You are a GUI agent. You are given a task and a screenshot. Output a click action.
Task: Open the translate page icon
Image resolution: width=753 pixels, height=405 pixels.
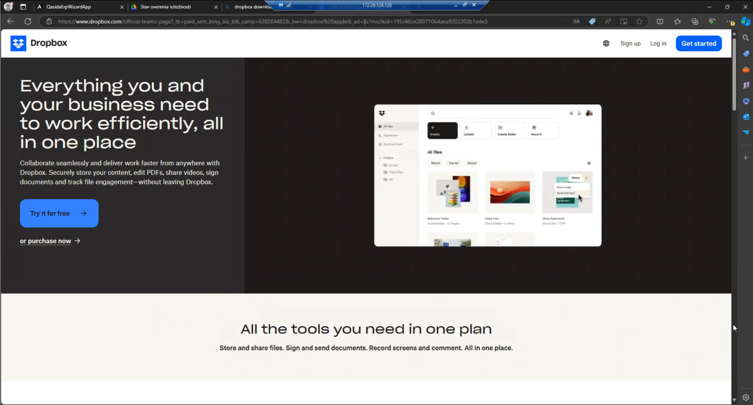pos(576,21)
